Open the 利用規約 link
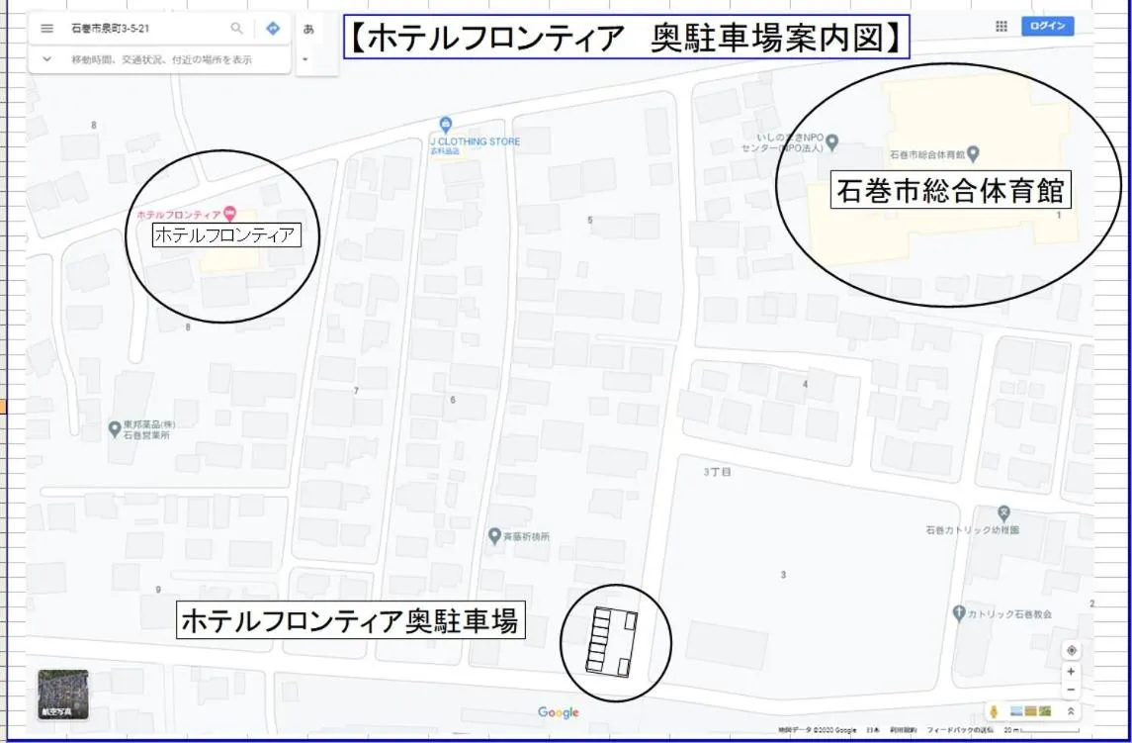The image size is (1132, 743). click(904, 729)
